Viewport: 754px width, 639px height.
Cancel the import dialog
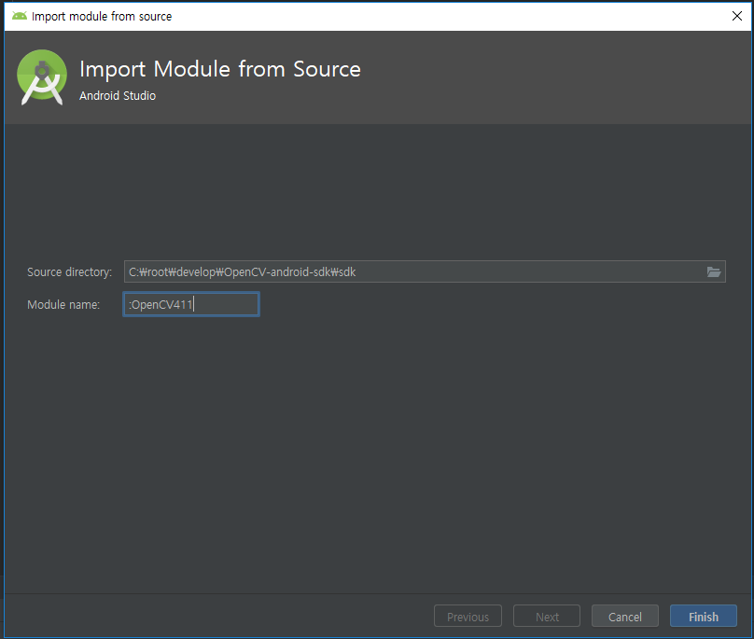[624, 616]
